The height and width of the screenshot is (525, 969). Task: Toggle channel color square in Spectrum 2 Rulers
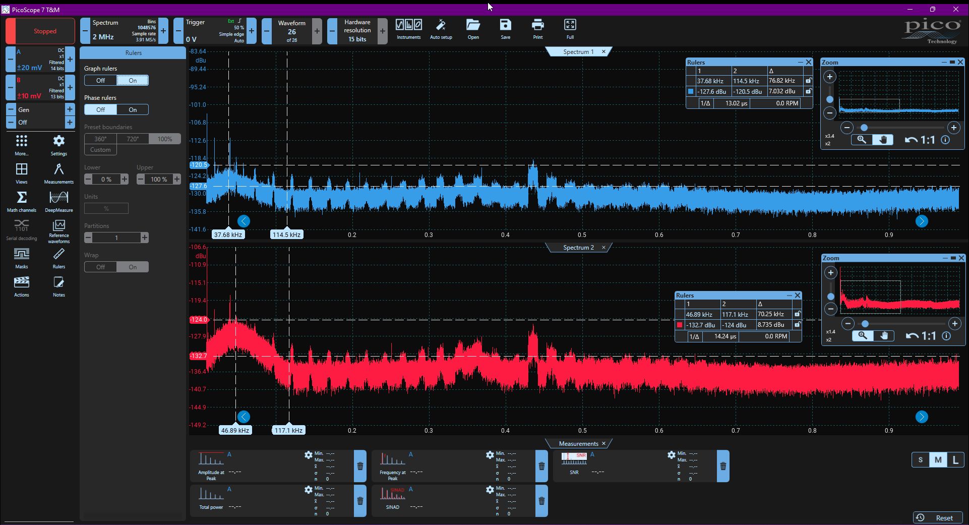680,325
